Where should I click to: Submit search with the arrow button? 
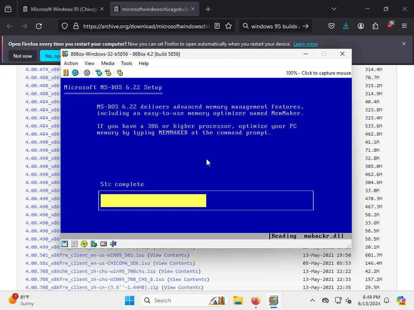[306, 26]
